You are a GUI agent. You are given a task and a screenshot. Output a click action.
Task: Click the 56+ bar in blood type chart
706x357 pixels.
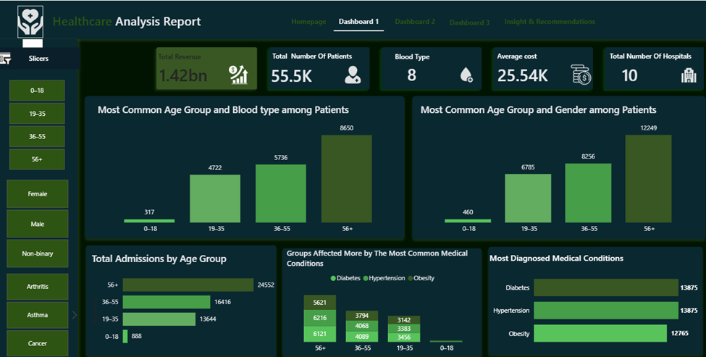pyautogui.click(x=347, y=179)
